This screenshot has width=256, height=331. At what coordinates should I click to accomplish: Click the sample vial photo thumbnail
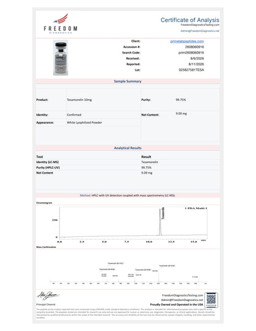[61, 58]
